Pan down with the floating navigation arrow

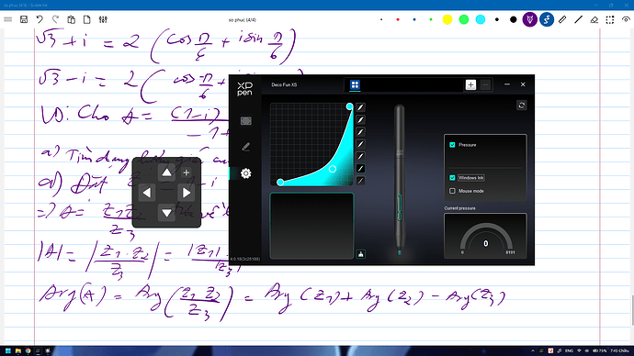166,213
